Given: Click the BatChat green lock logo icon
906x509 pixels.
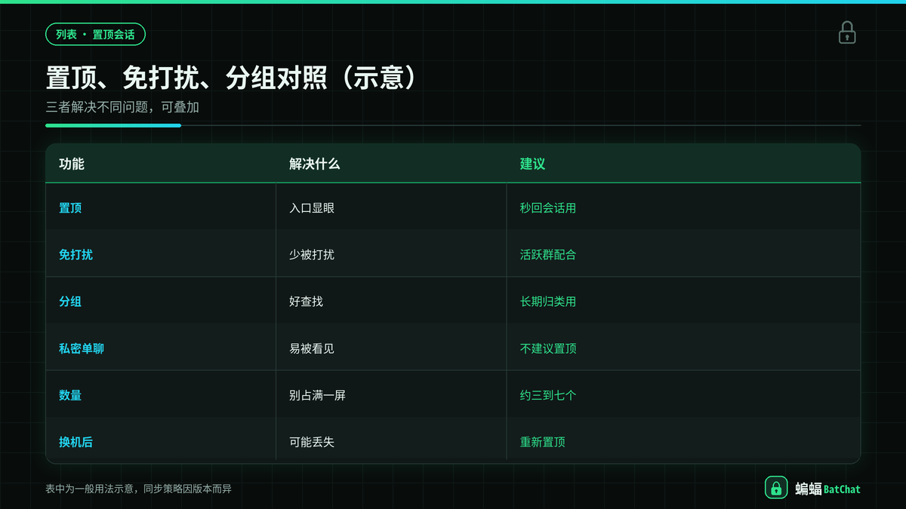Looking at the screenshot, I should pyautogui.click(x=776, y=488).
